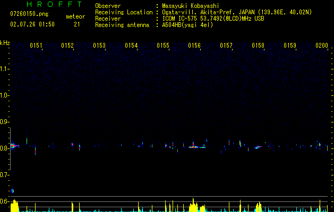Click the 1.0 frequency axis label

pos(4,95)
